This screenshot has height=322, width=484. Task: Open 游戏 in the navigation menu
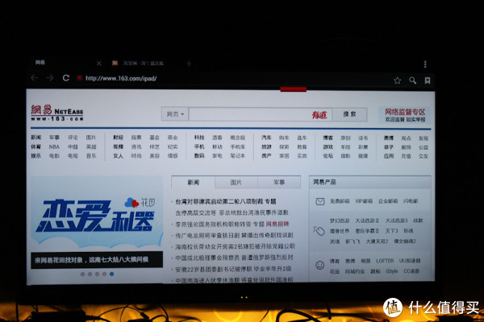[328, 147]
